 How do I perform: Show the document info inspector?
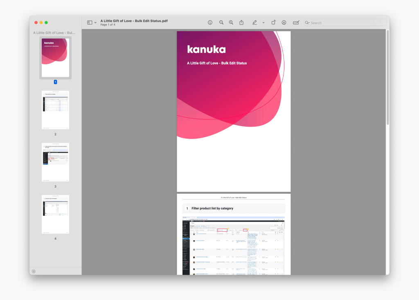tap(210, 23)
